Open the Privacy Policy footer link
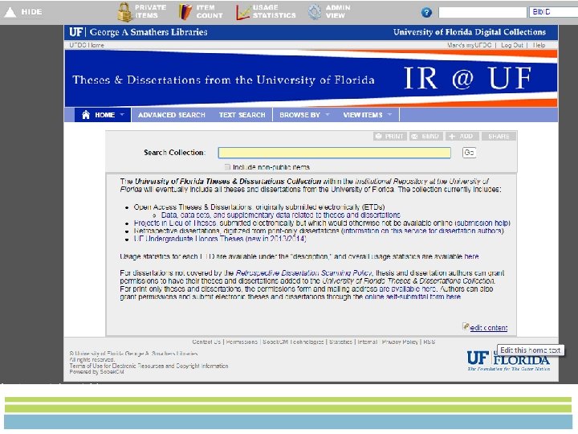The height and width of the screenshot is (434, 578). point(400,342)
